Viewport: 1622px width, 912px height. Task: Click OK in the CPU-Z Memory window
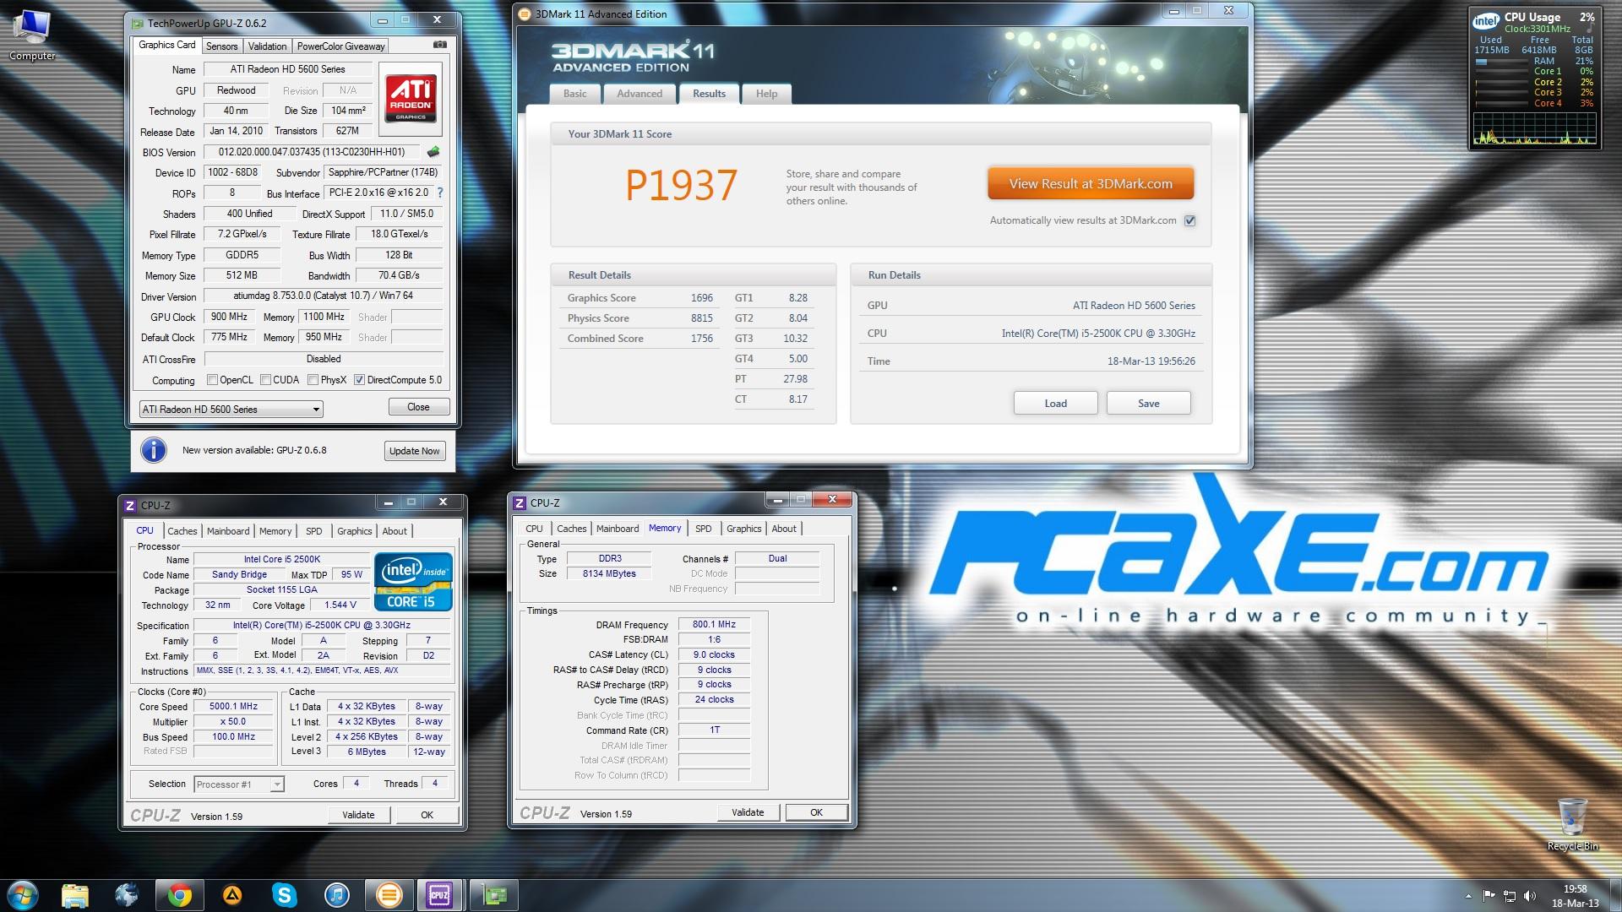pyautogui.click(x=816, y=812)
